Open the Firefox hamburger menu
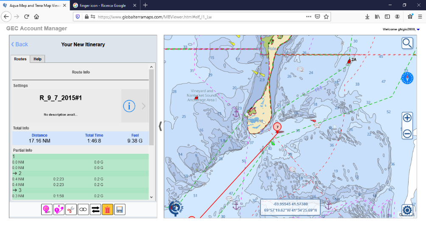This screenshot has width=426, height=226. coord(420,17)
